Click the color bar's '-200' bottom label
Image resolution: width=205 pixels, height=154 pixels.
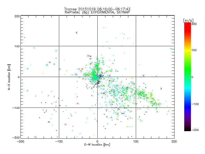pos(195,130)
